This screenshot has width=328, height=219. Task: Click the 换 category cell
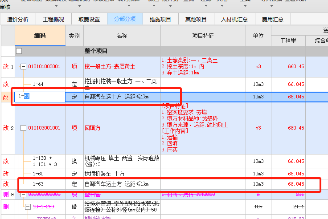tap(74, 161)
